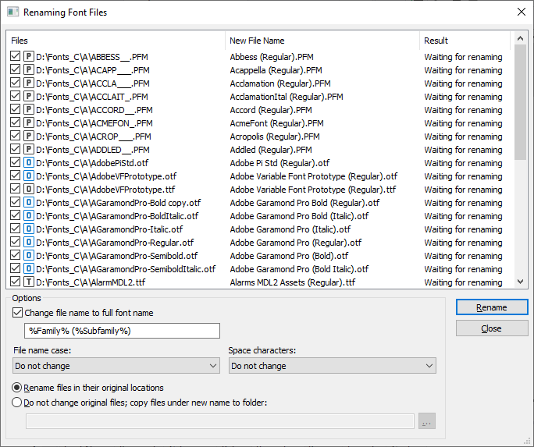Click the PFM icon beside ACMEFON_.PFM

coord(29,122)
